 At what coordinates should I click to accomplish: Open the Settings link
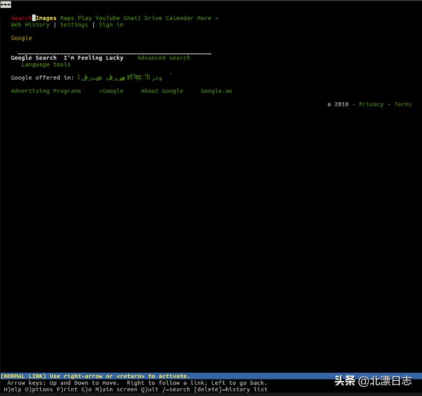pyautogui.click(x=74, y=25)
